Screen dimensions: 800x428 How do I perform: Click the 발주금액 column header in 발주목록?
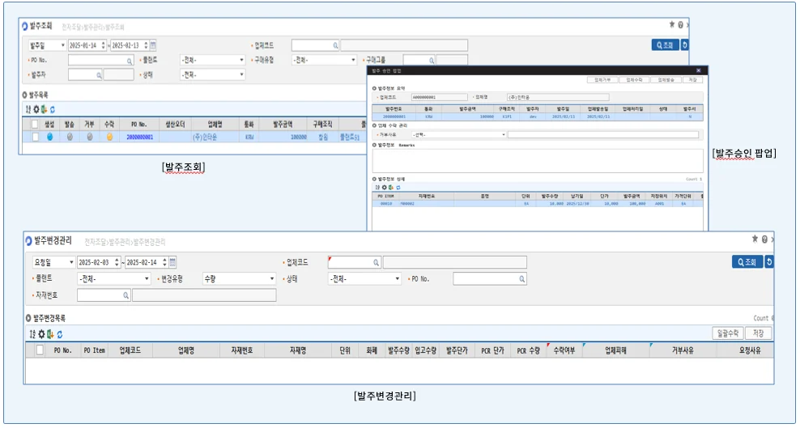tap(282, 124)
